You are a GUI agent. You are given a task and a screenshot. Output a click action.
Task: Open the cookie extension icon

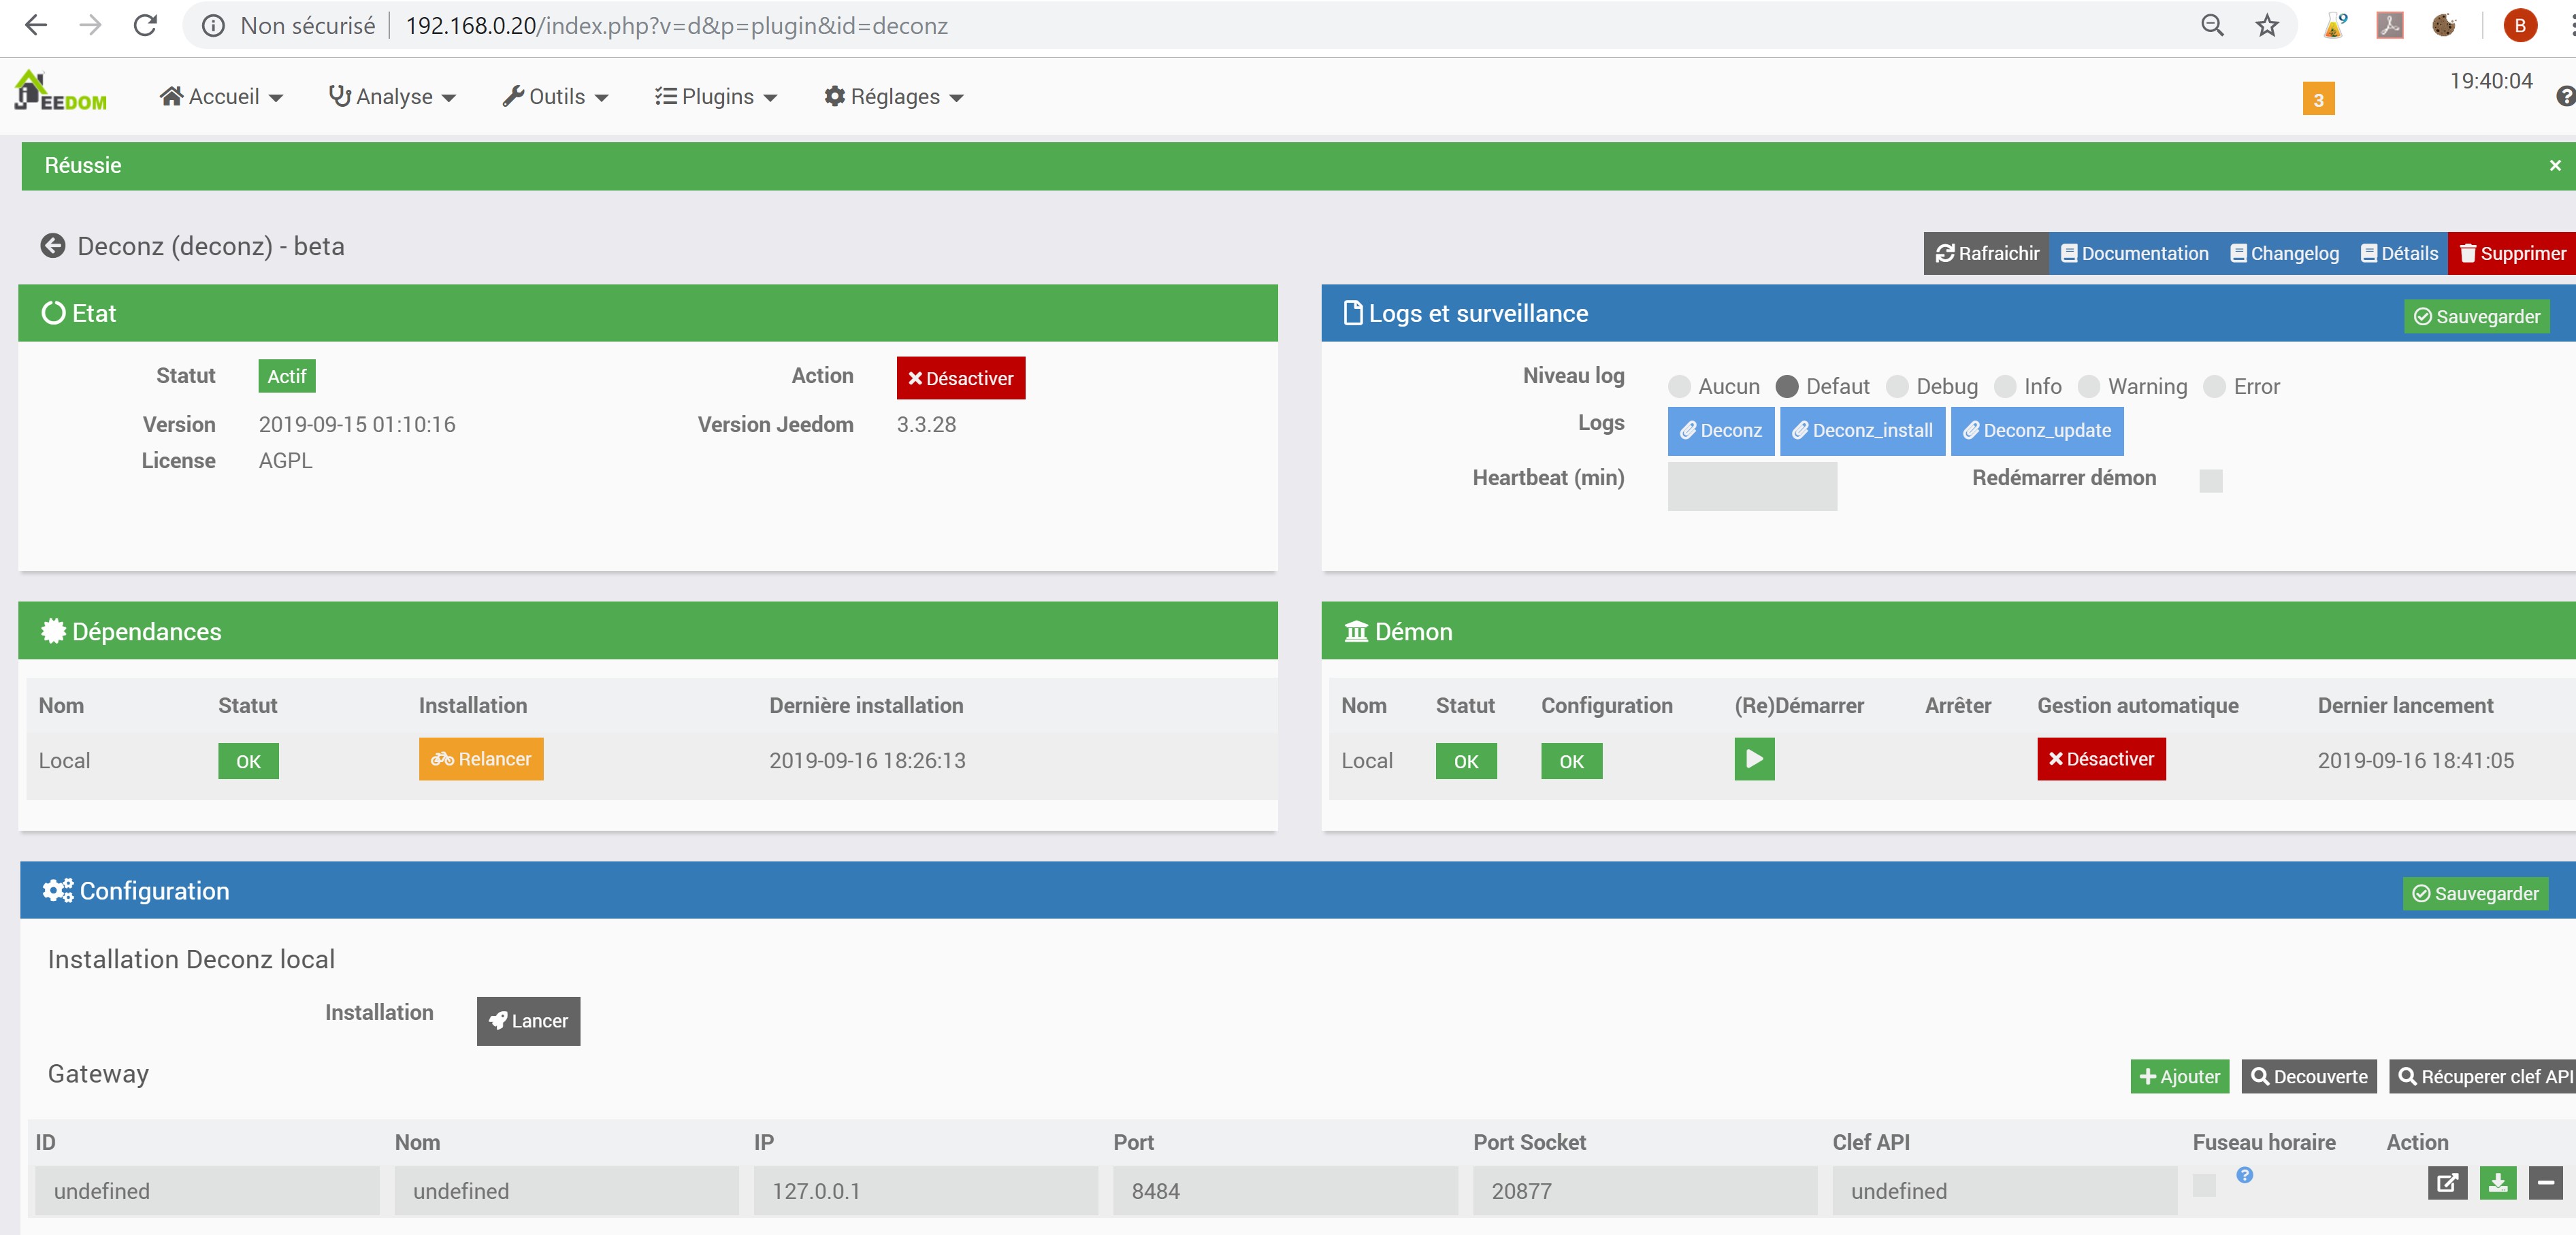click(x=2443, y=25)
